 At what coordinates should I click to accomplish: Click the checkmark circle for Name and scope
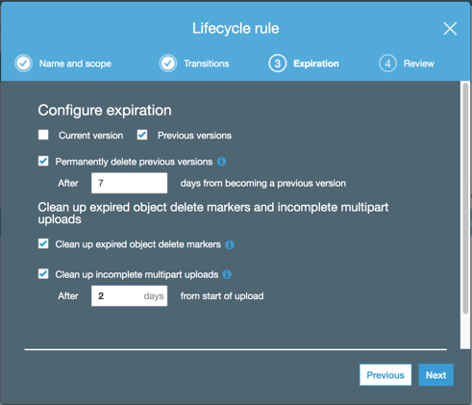pos(23,63)
